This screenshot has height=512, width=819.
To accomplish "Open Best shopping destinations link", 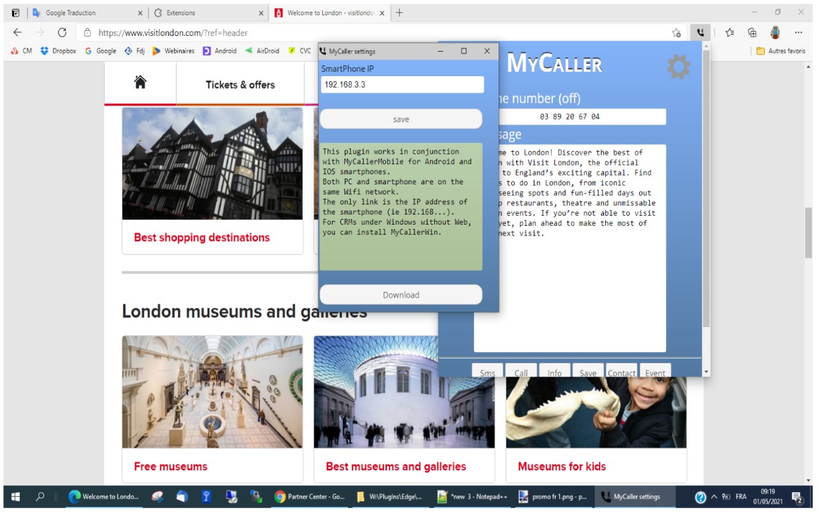I will (202, 237).
